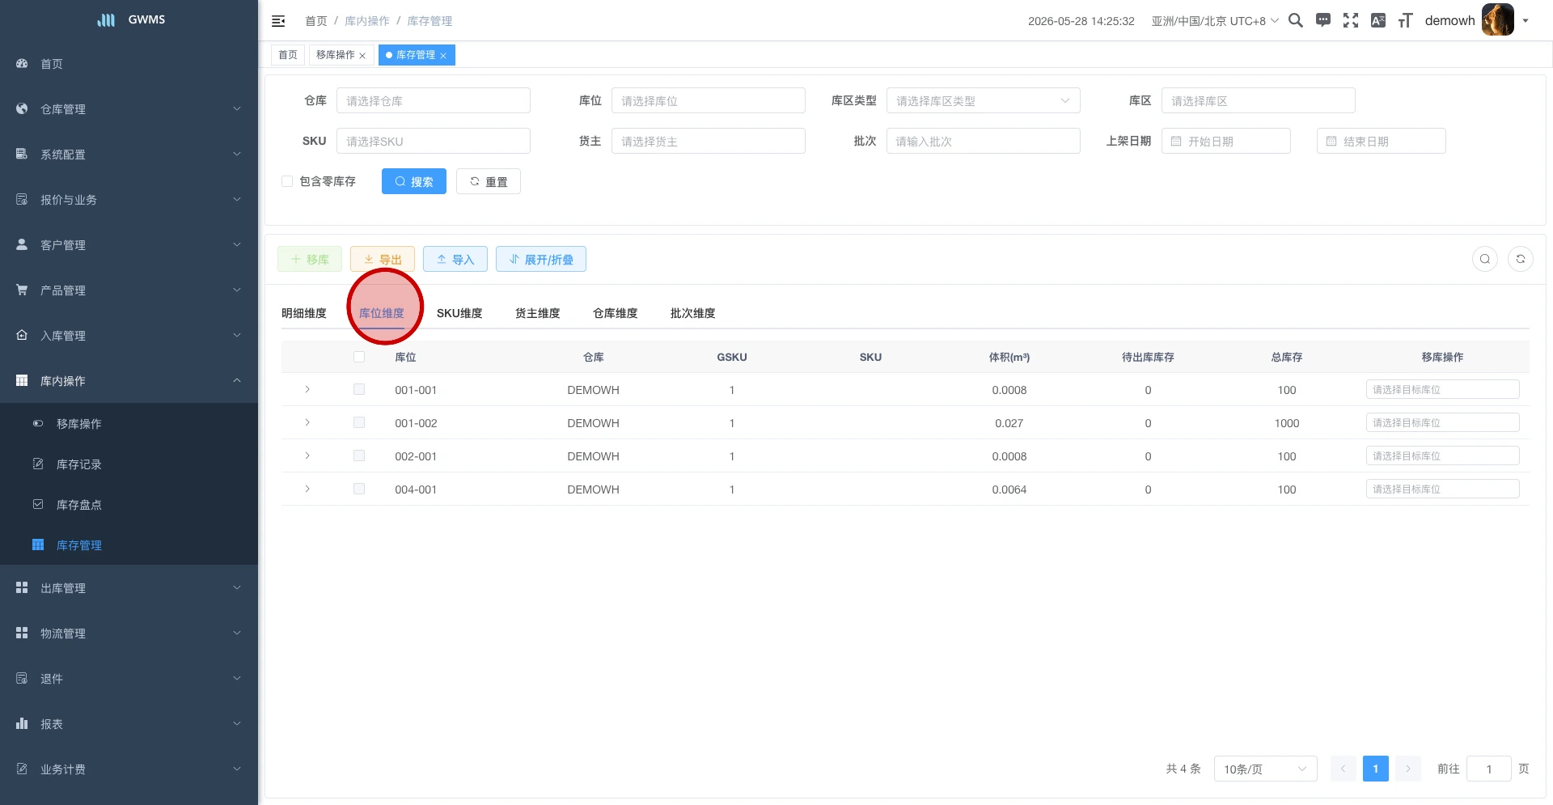Click the 首页 breadcrumb link

pyautogui.click(x=316, y=21)
